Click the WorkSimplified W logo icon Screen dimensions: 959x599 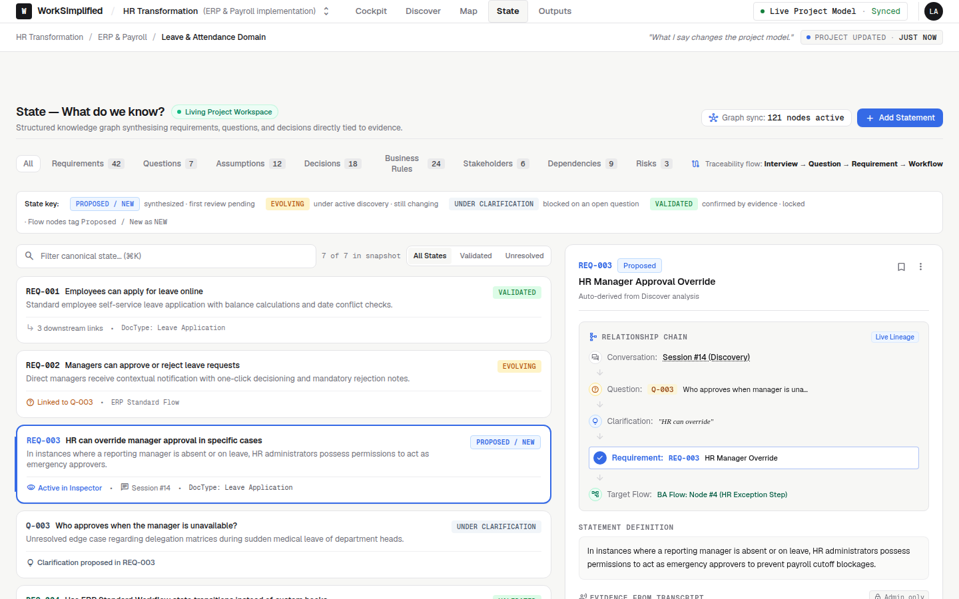click(24, 11)
